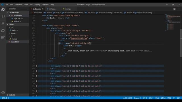Close the index.html editor tab
This screenshot has height=102, width=182.
pyautogui.click(x=43, y=9)
